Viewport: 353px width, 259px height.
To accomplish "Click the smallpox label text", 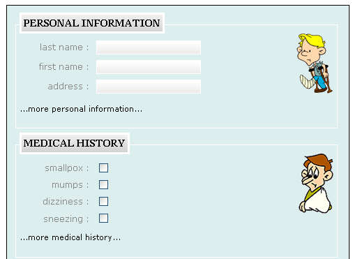I will tap(67, 168).
